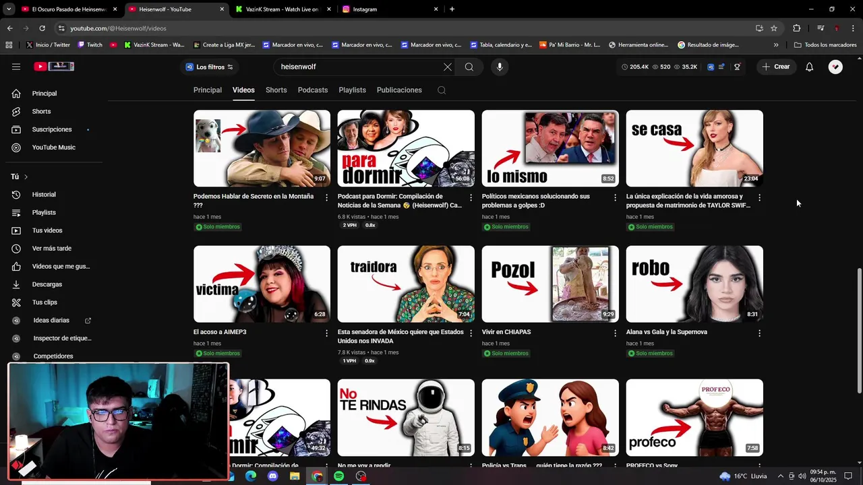Open options for Secreto en la Montaña video

pos(327,197)
